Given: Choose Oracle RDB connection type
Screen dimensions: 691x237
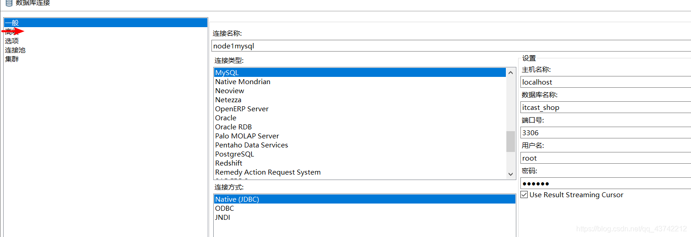Looking at the screenshot, I should [234, 127].
